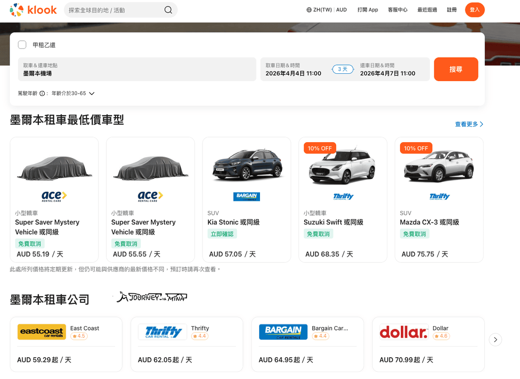This screenshot has width=520, height=379.
Task: Click the Mazda CX-3 或同級 title
Action: (429, 222)
